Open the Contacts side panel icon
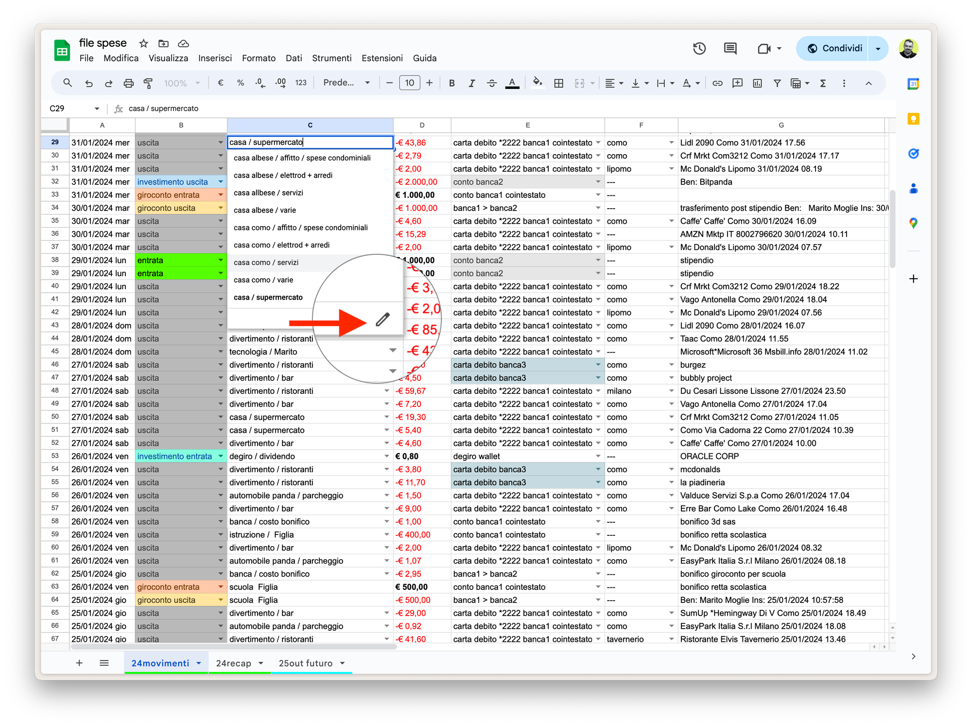Viewport: 972px width, 726px height. click(913, 188)
